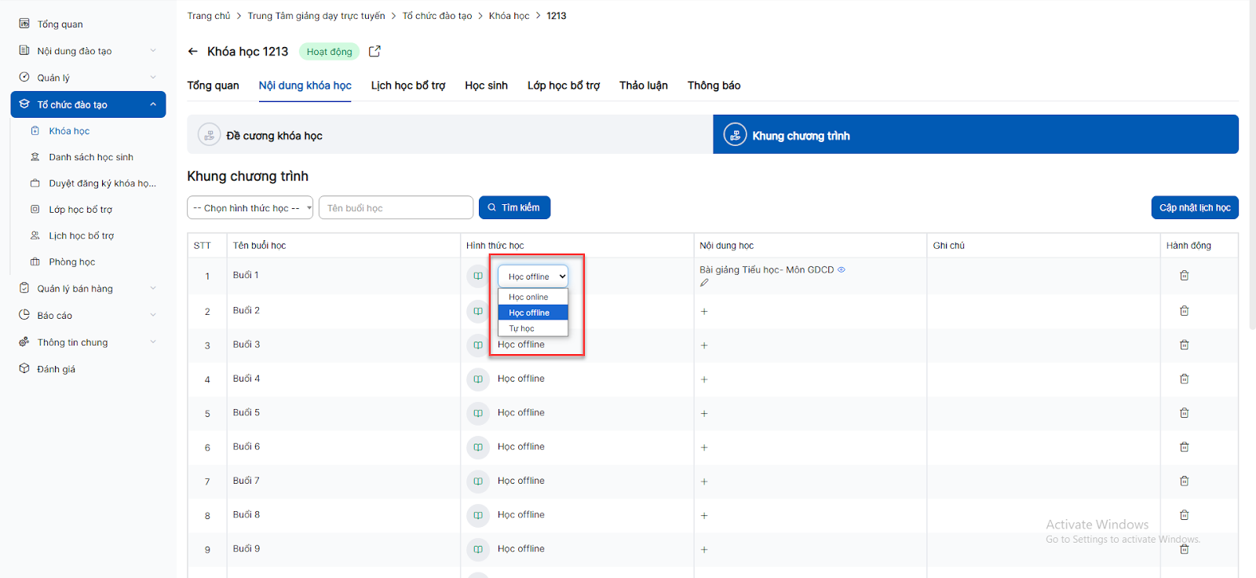Open Duyệt đăng ký khóa học item

(x=102, y=183)
